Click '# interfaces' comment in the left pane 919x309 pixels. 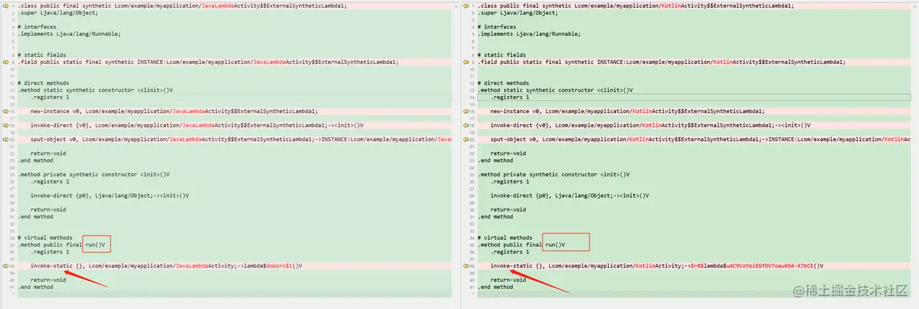point(37,27)
